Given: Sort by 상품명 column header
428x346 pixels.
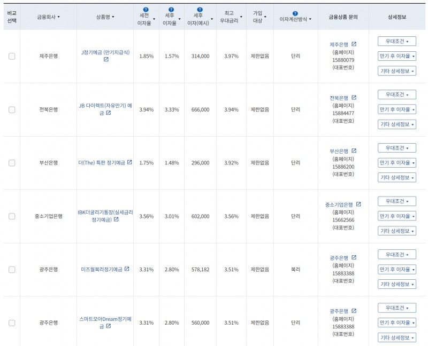Looking at the screenshot, I should (105, 17).
